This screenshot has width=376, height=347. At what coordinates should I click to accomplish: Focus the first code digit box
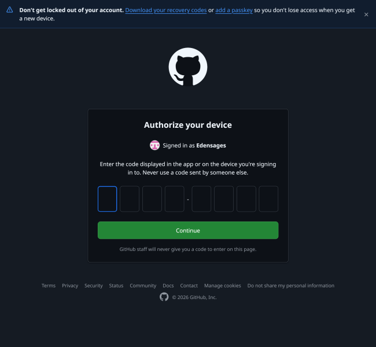107,199
